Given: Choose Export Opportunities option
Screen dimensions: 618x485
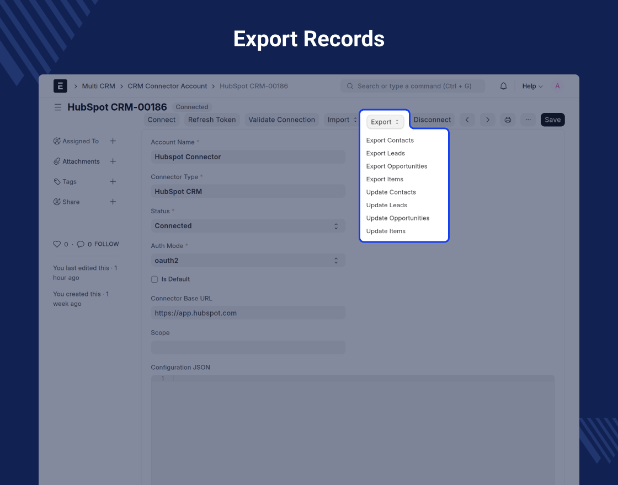Looking at the screenshot, I should pyautogui.click(x=397, y=166).
